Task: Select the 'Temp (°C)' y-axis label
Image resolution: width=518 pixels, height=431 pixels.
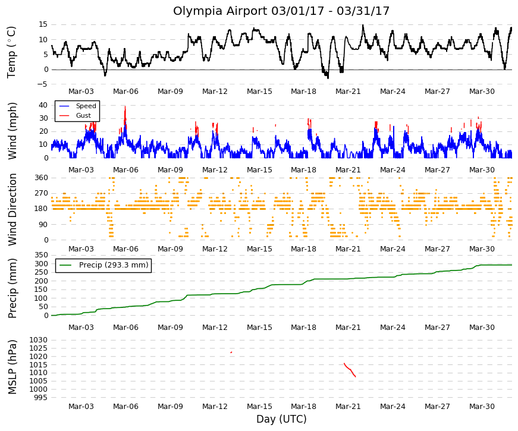Action: click(11, 52)
